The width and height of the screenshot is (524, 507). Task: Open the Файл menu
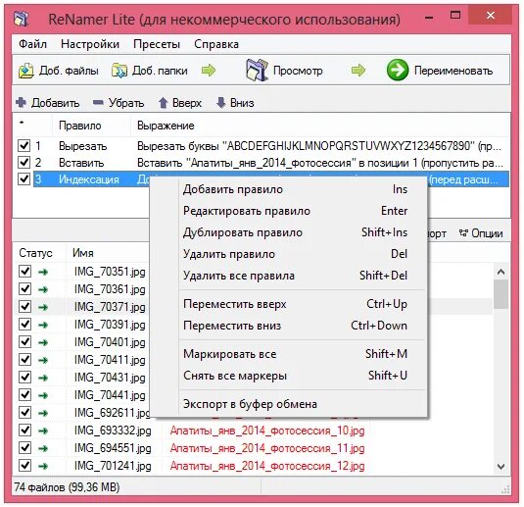32,44
